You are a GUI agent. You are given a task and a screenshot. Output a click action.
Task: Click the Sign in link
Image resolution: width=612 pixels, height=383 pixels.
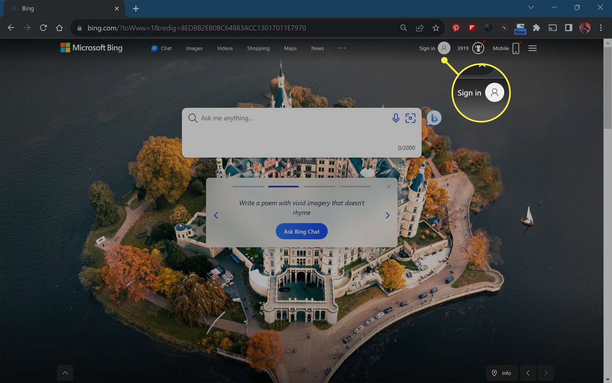427,48
